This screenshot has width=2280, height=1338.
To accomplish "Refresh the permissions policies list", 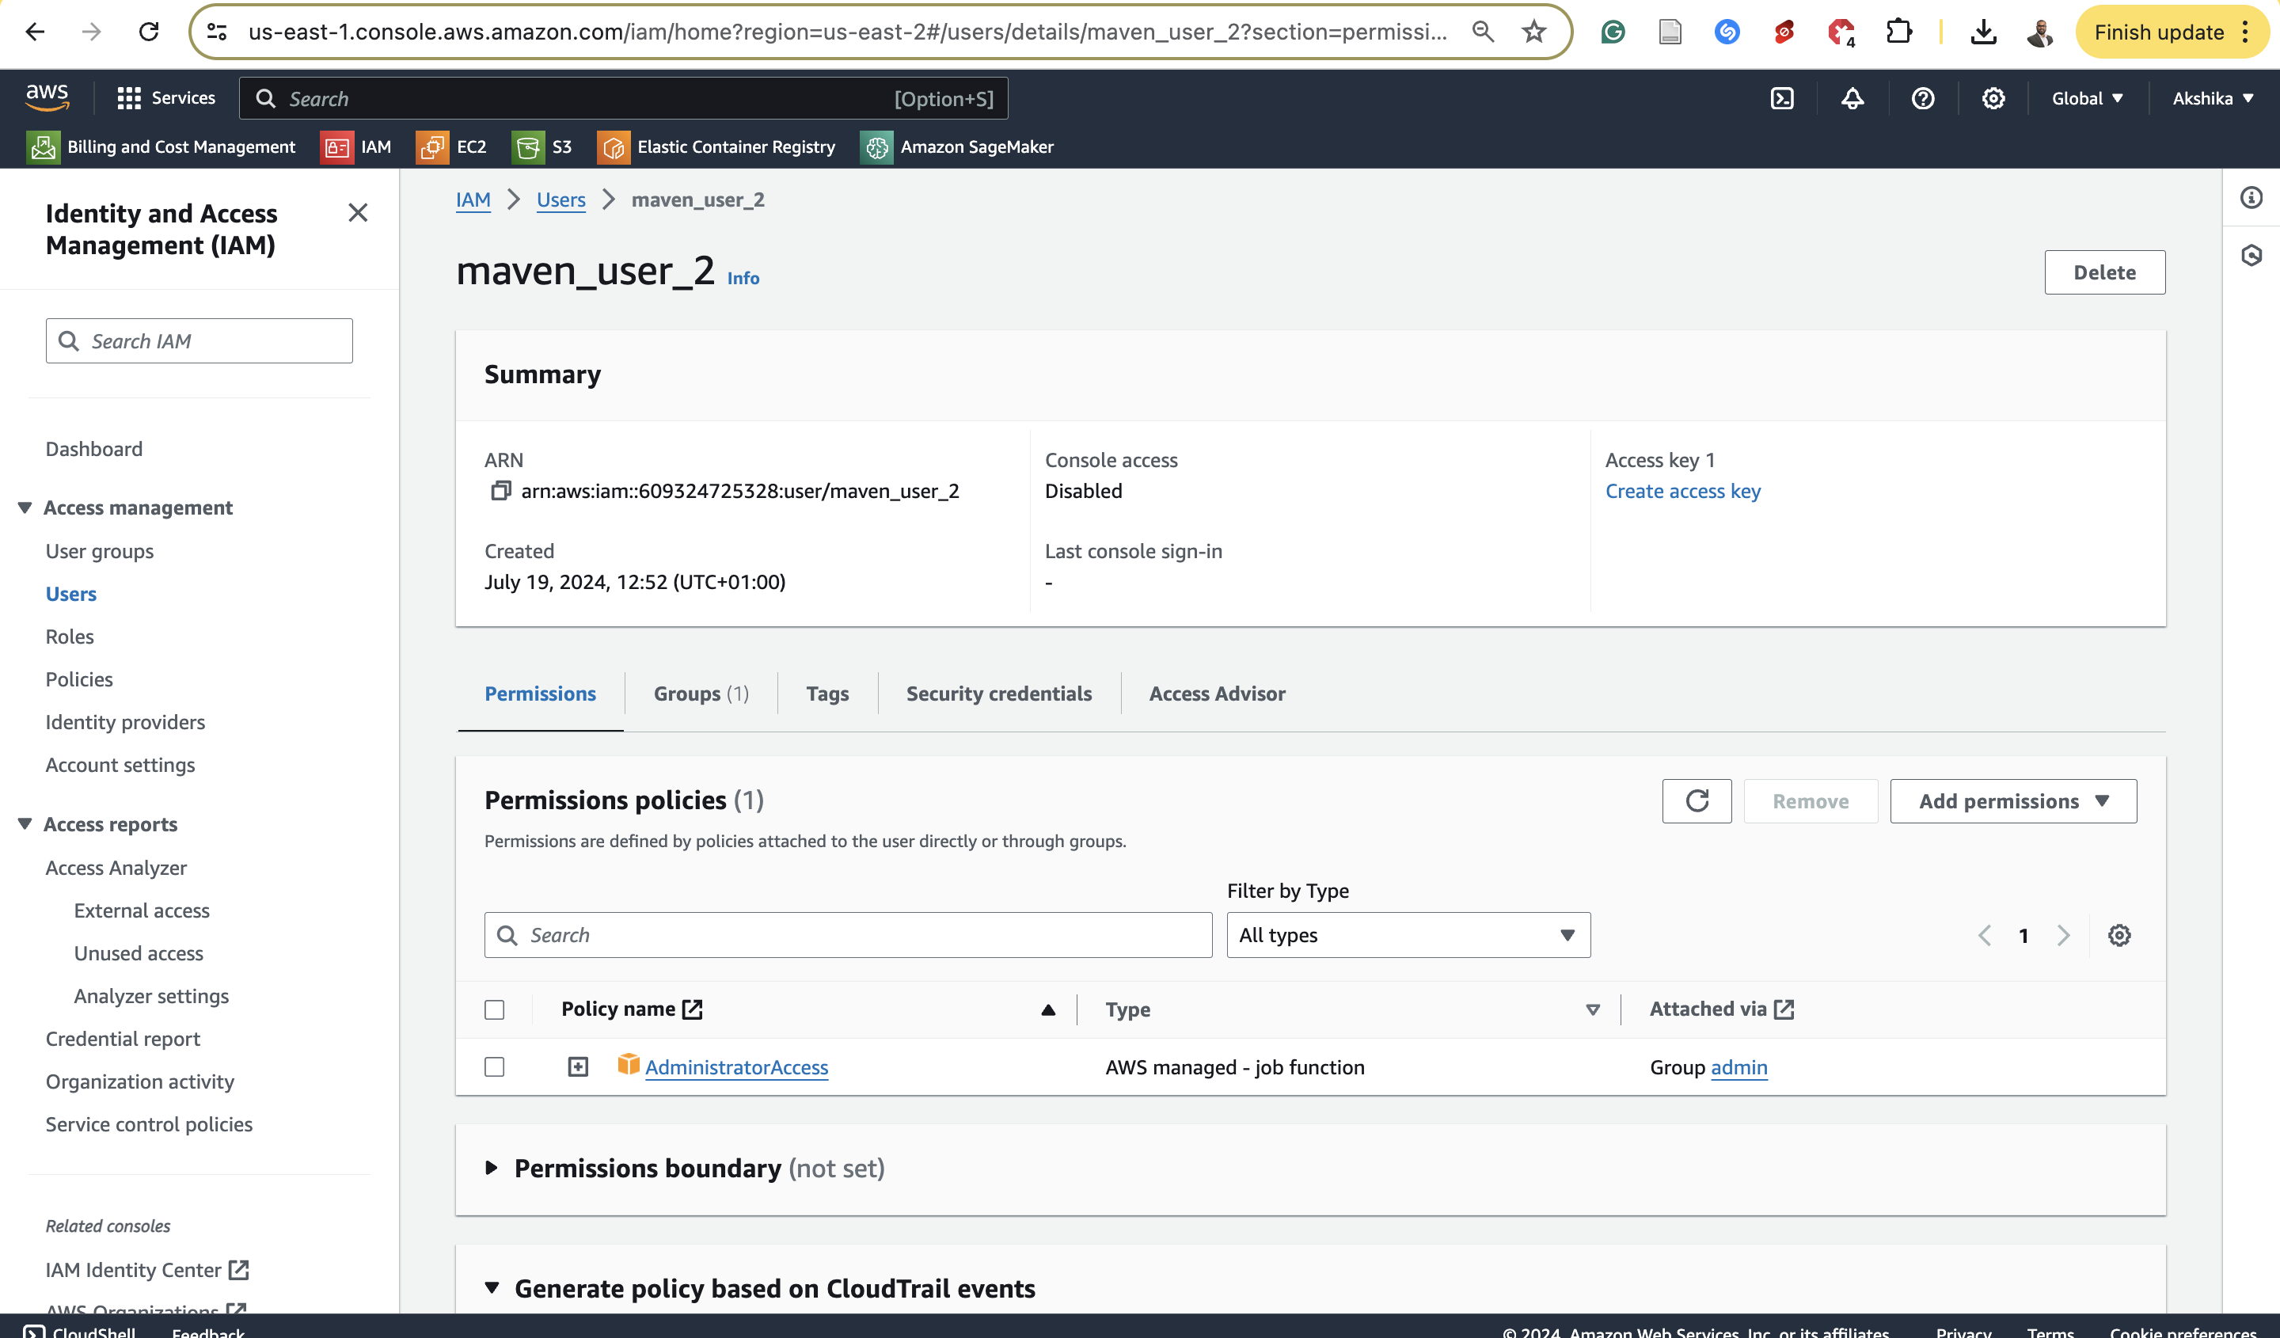I will 1697,800.
